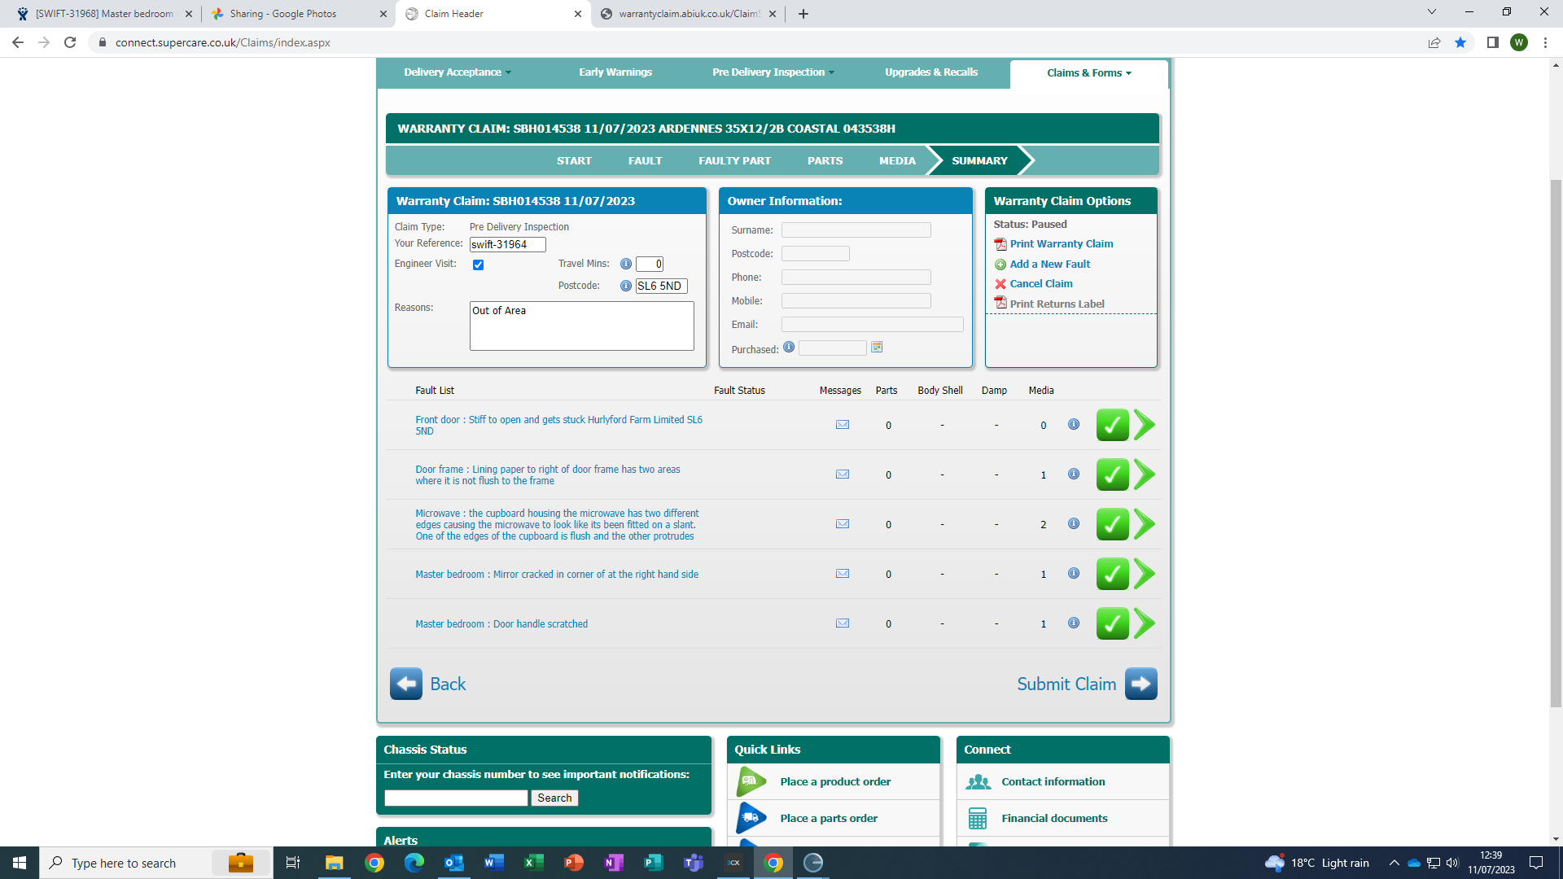1563x879 pixels.
Task: Switch to the MEDIA step tab
Action: (897, 161)
